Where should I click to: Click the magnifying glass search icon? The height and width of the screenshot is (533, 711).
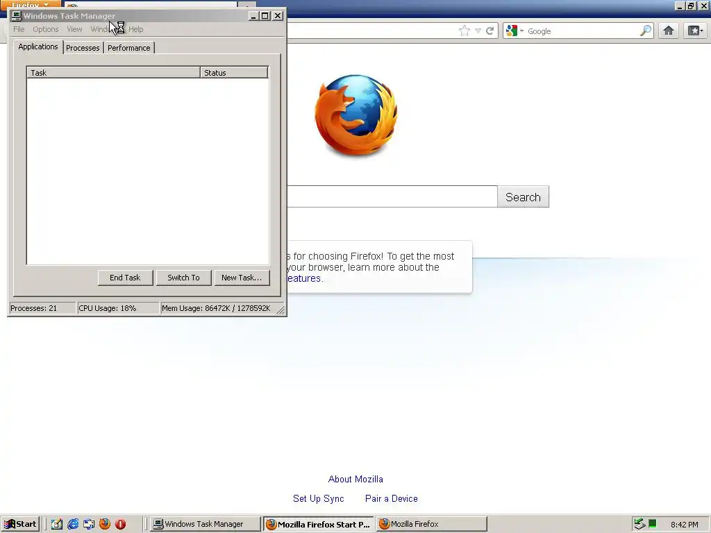coord(646,31)
